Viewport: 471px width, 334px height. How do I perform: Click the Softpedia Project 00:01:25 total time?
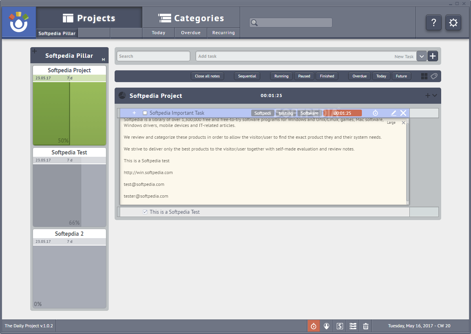pyautogui.click(x=272, y=95)
